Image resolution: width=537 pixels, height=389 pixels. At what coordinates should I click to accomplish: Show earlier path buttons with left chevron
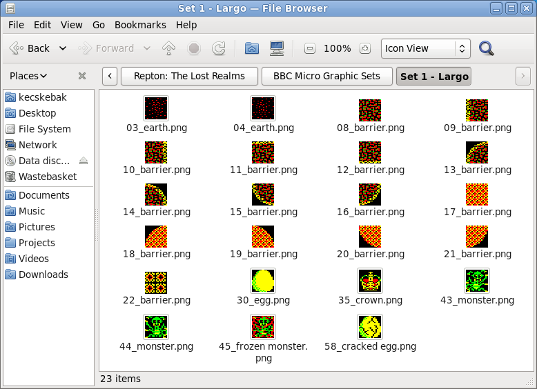click(110, 76)
